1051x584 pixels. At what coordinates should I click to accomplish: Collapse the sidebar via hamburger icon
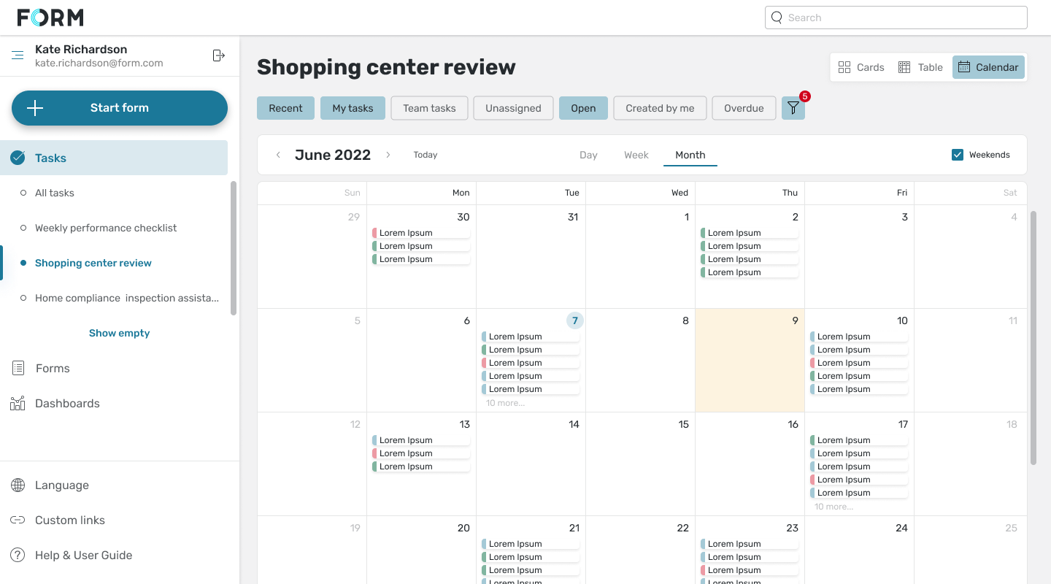[17, 55]
